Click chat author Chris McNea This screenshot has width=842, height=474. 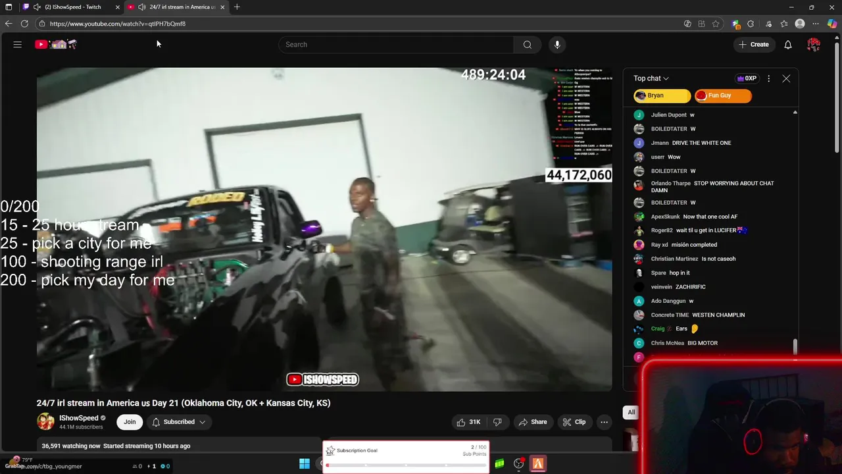pos(668,343)
